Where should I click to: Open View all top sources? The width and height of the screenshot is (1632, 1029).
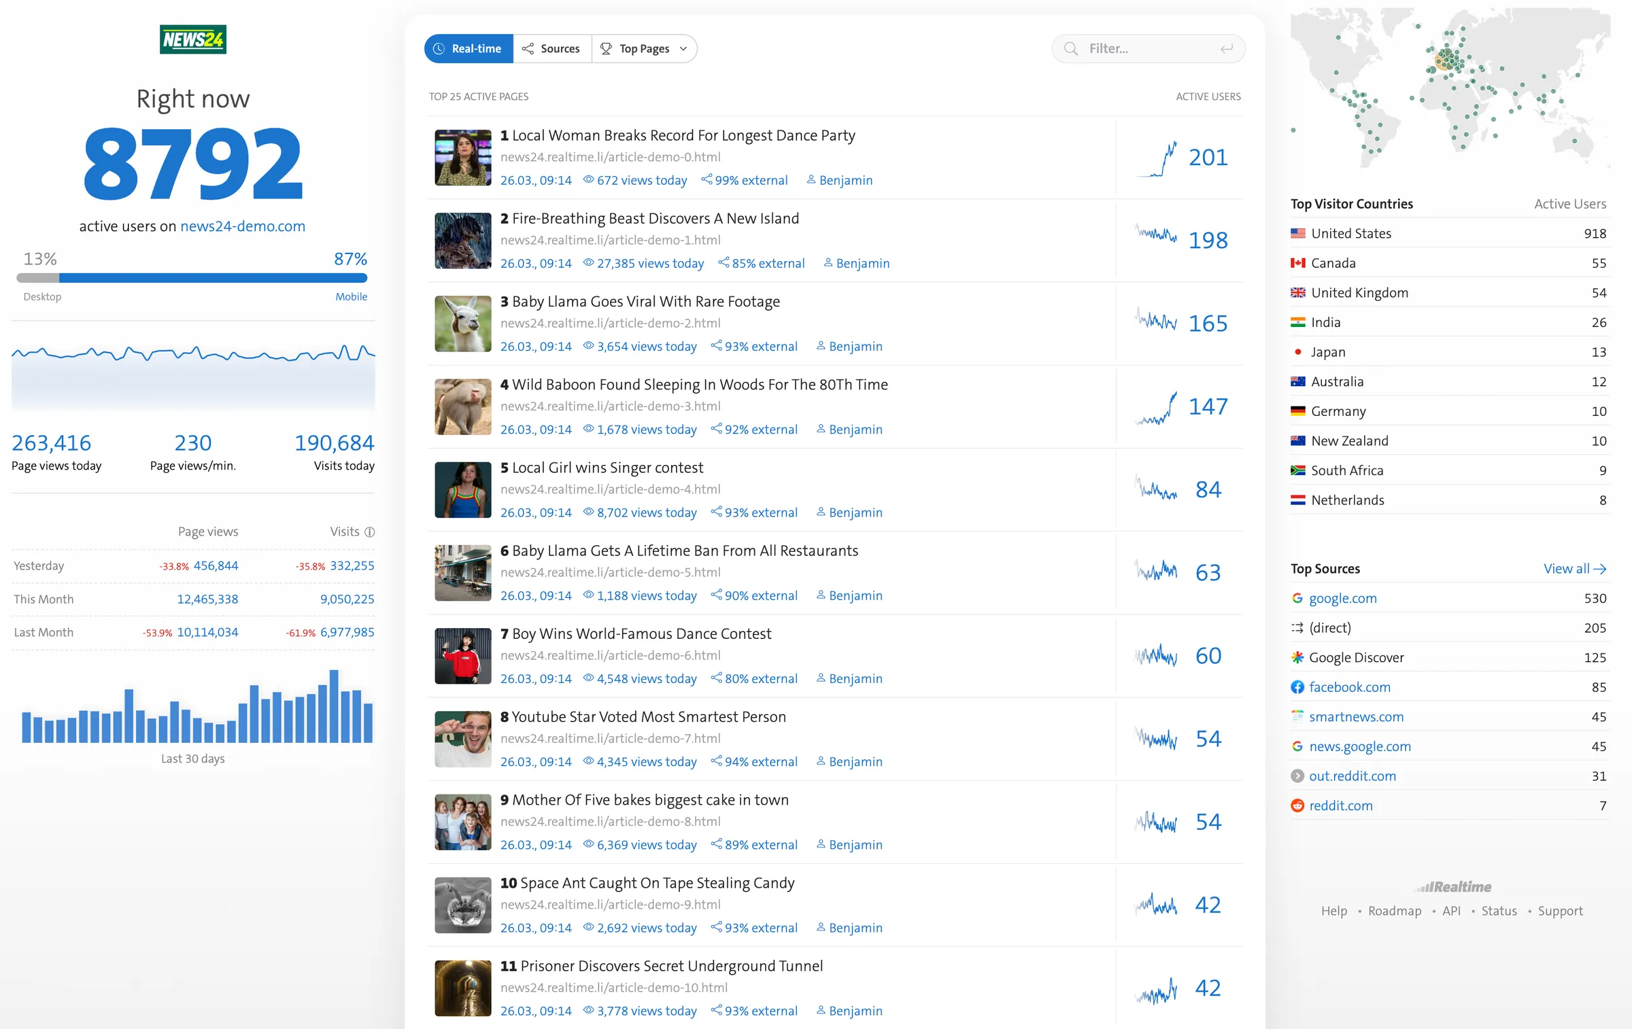point(1574,569)
